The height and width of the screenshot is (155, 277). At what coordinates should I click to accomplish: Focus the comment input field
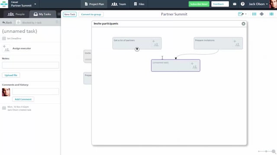(x=35, y=92)
